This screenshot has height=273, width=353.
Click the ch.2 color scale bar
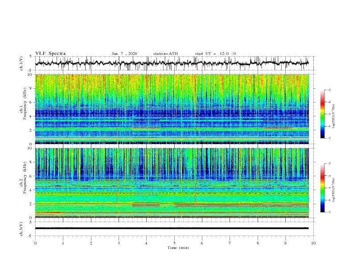point(322,188)
